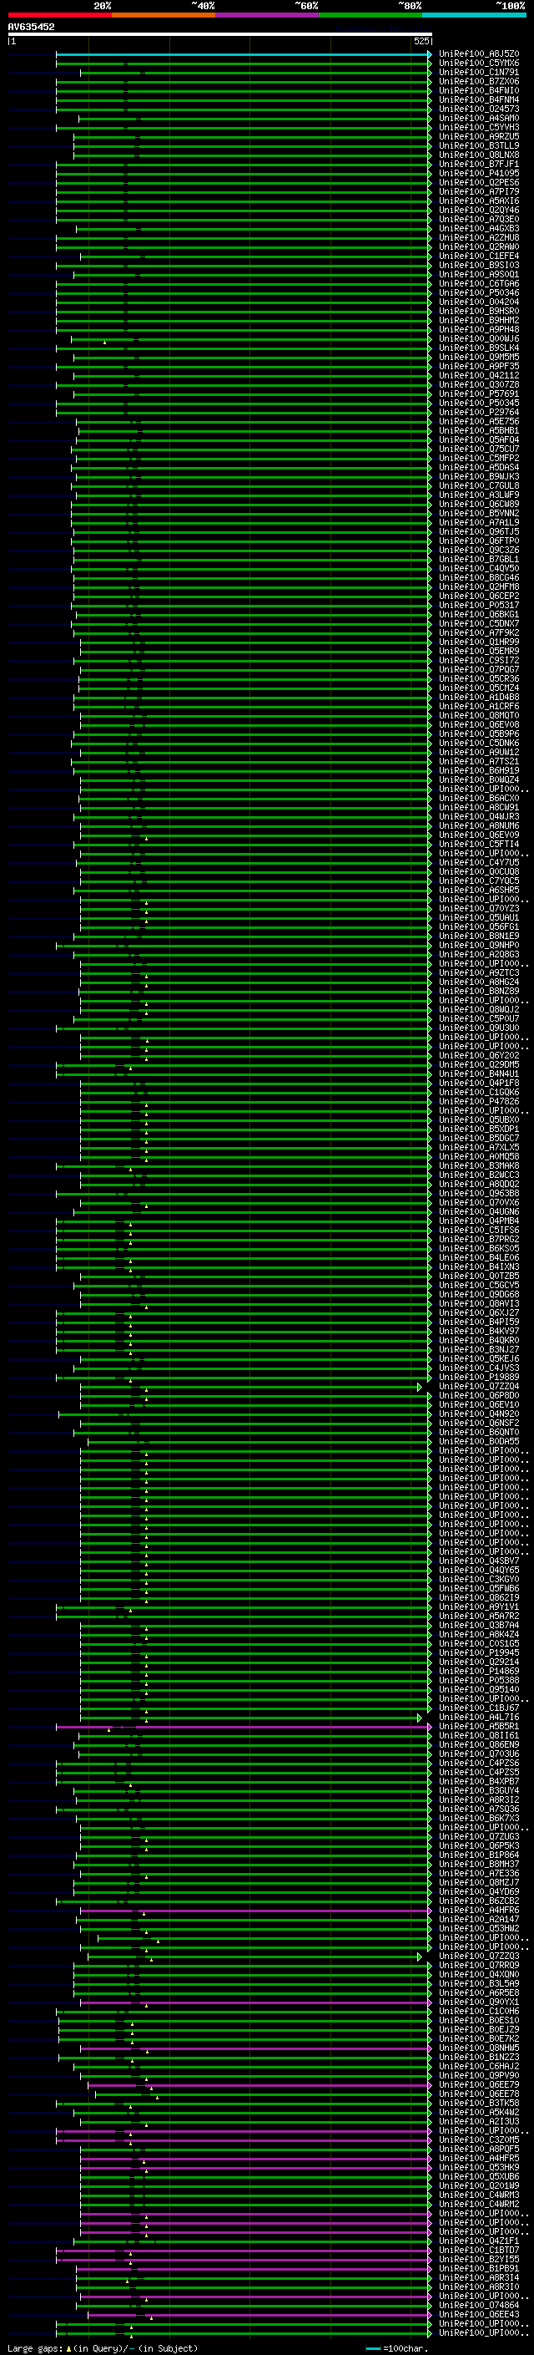Select hit label UniRef100_P19945
The height and width of the screenshot is (2355, 534).
tap(479, 1653)
